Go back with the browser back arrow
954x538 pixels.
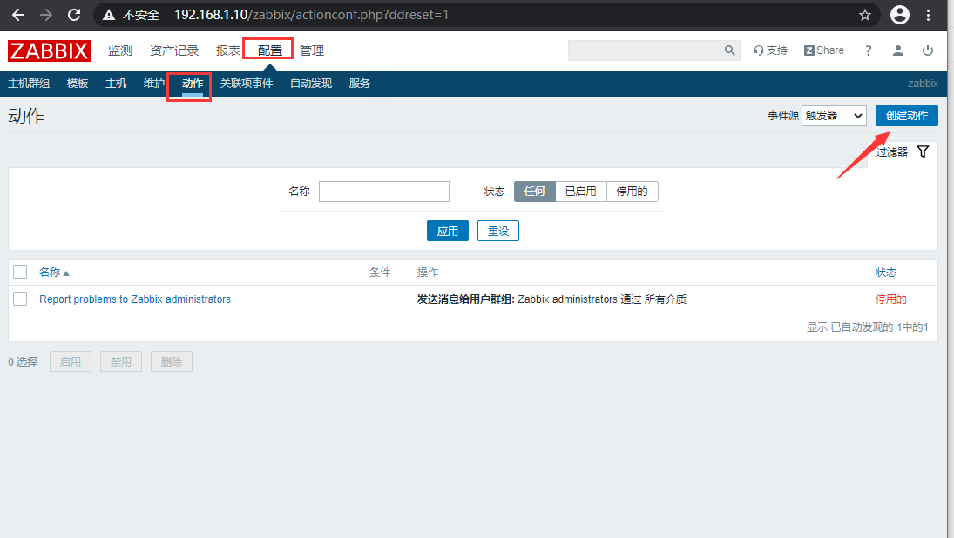tap(18, 15)
